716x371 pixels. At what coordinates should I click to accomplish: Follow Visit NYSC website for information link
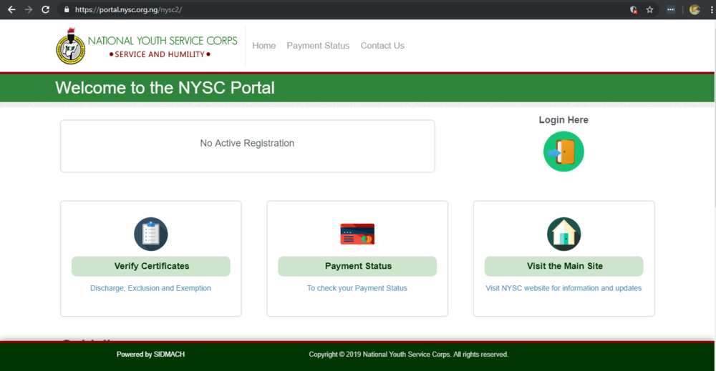563,288
